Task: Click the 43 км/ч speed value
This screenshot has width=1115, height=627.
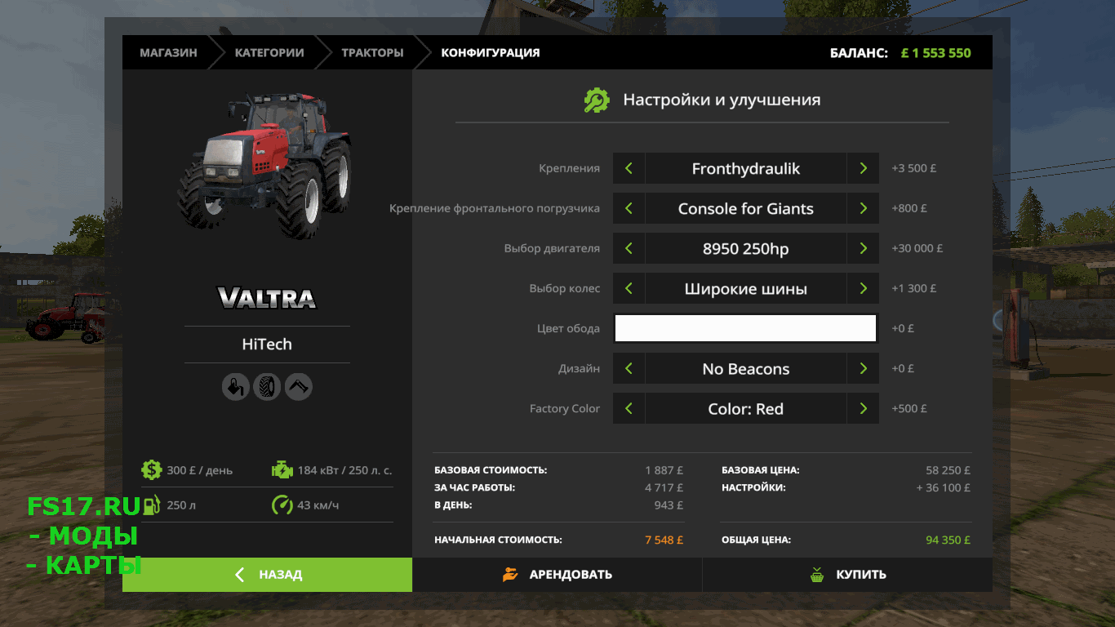Action: [x=318, y=505]
